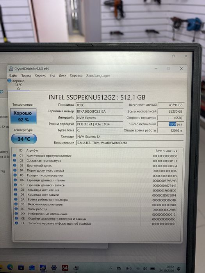The height and width of the screenshot is (273, 205).
Task: Open the Язык(Language) menu
Action: [98, 76]
